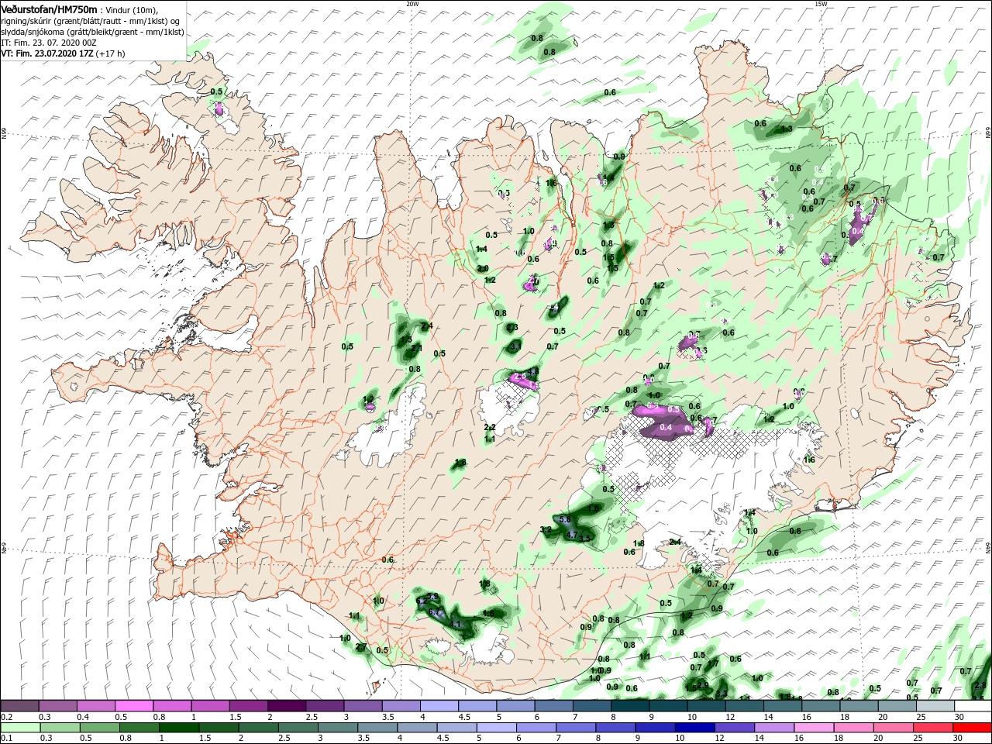Pick snow legend swatch between 0.2 and 0.3
This screenshot has width=992, height=744.
point(19,706)
